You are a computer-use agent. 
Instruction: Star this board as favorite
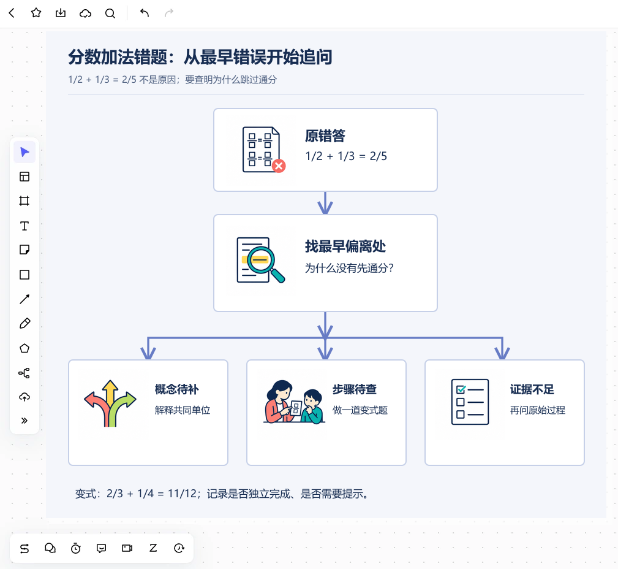click(x=36, y=13)
